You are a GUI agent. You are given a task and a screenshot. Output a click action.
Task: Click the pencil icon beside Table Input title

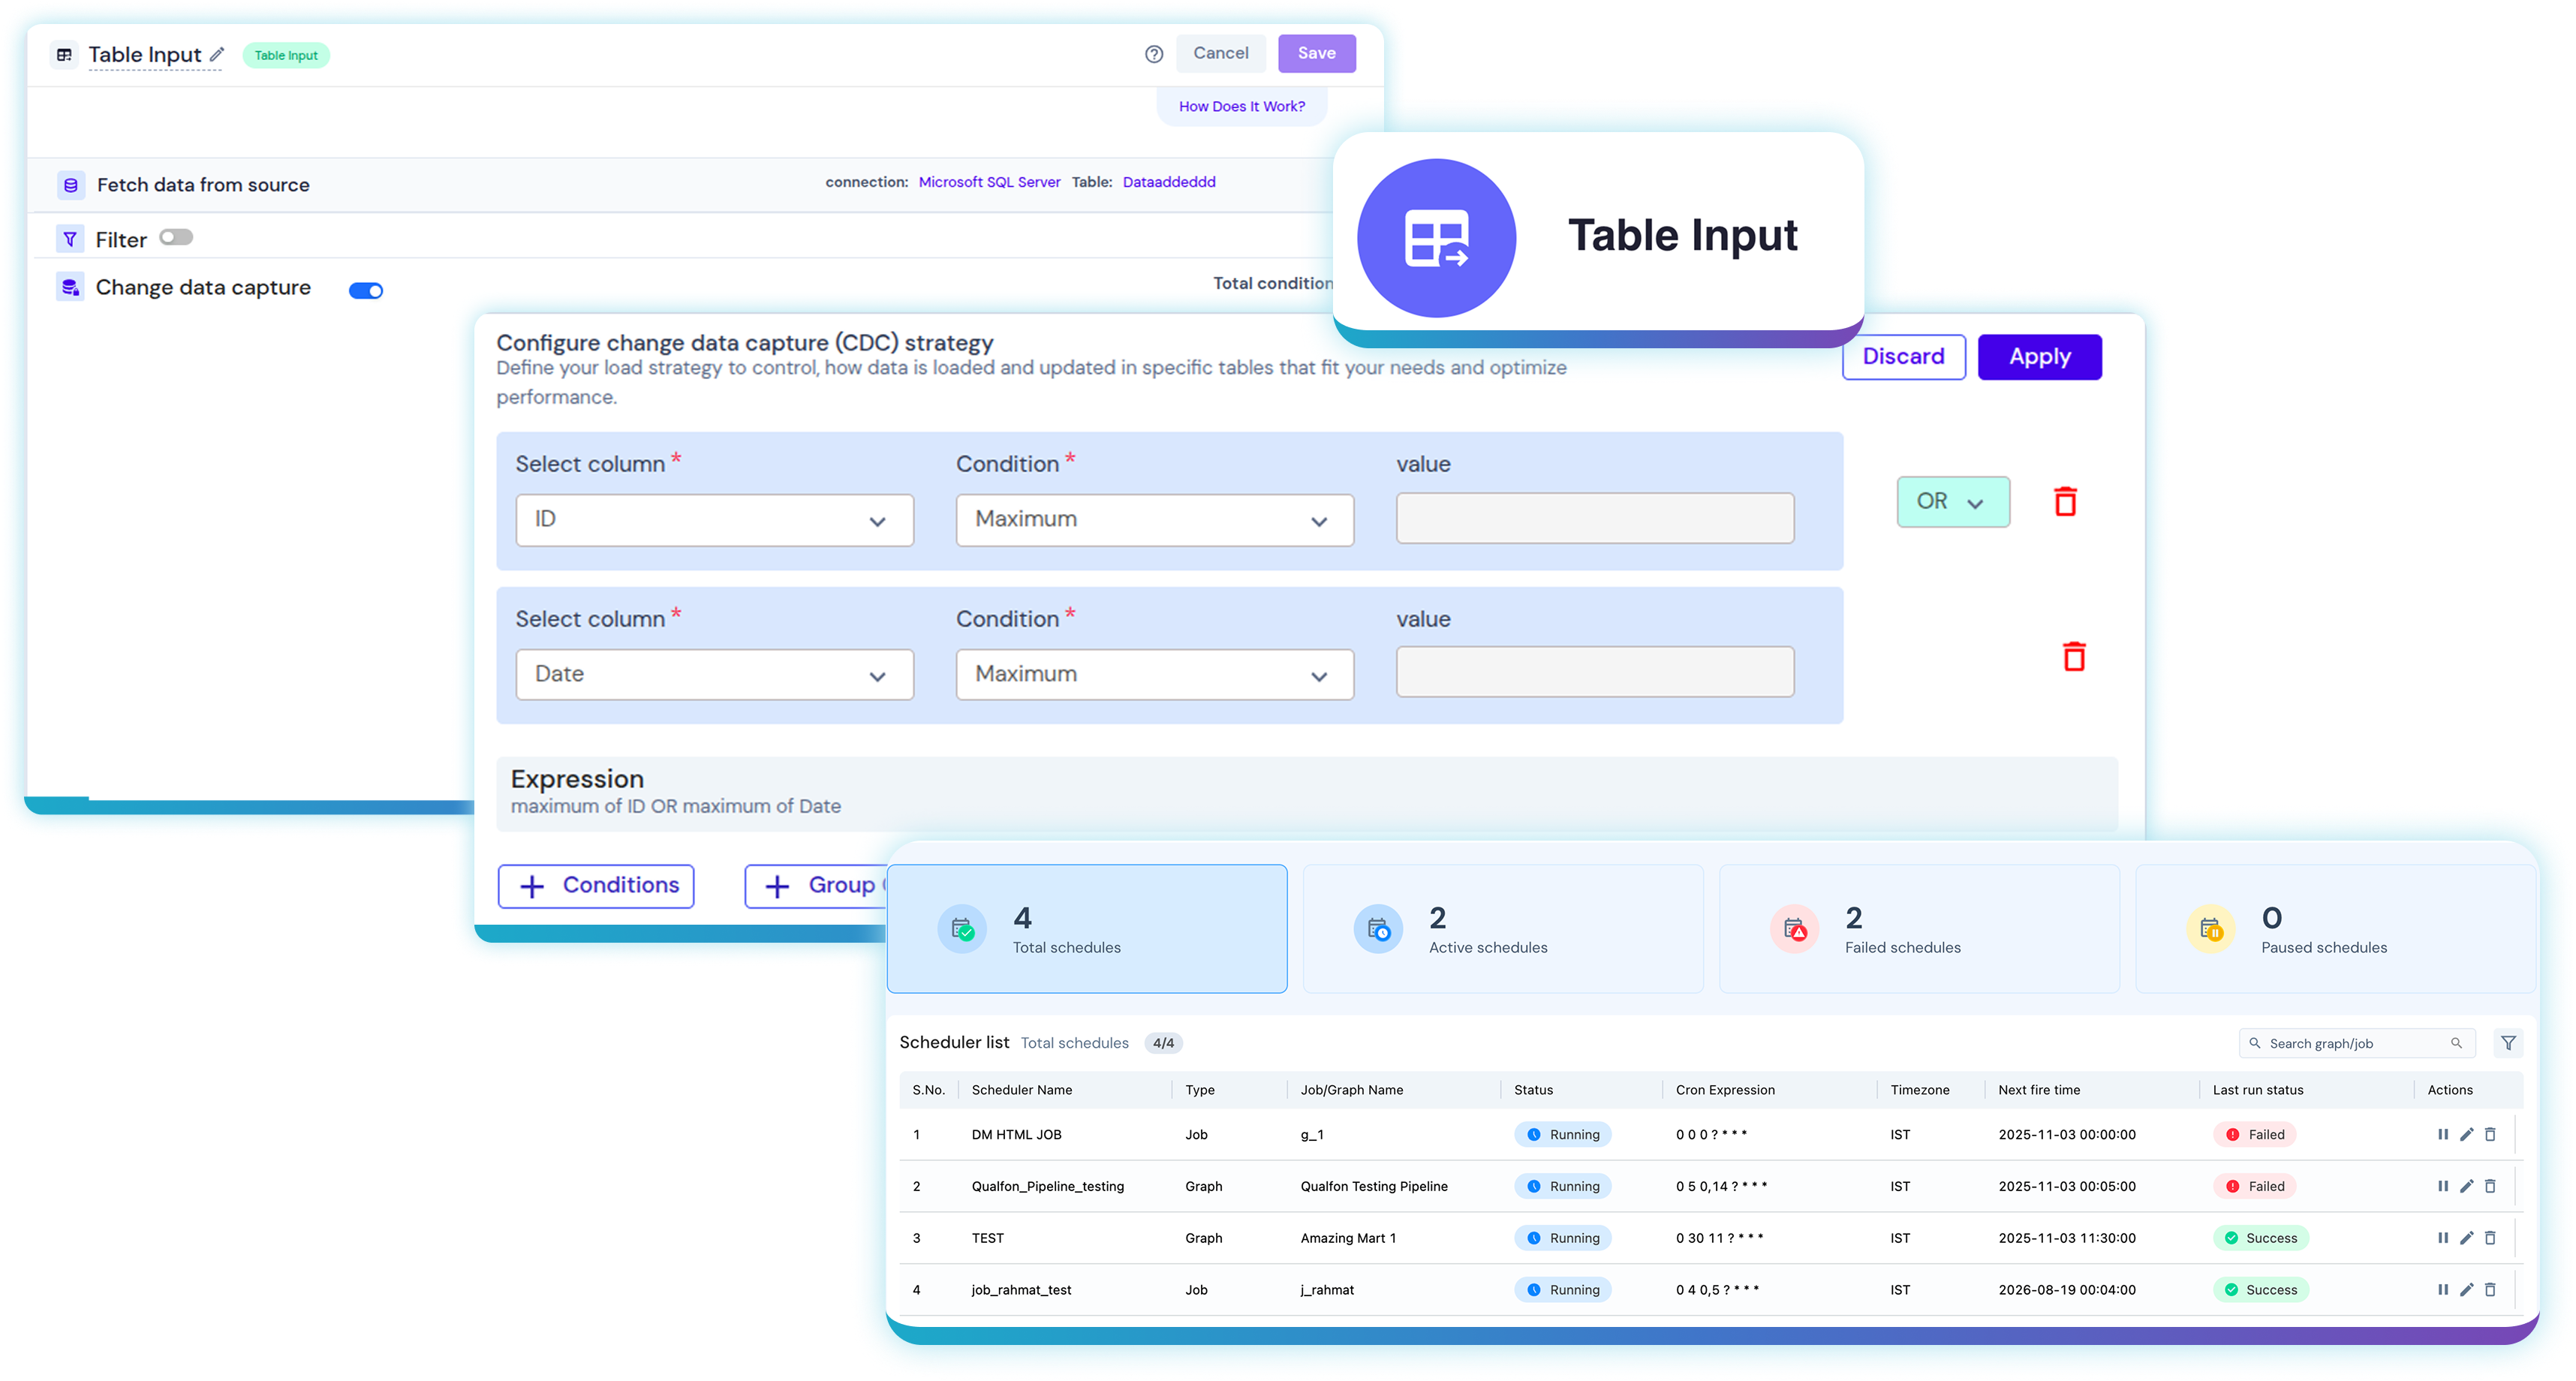click(x=217, y=54)
